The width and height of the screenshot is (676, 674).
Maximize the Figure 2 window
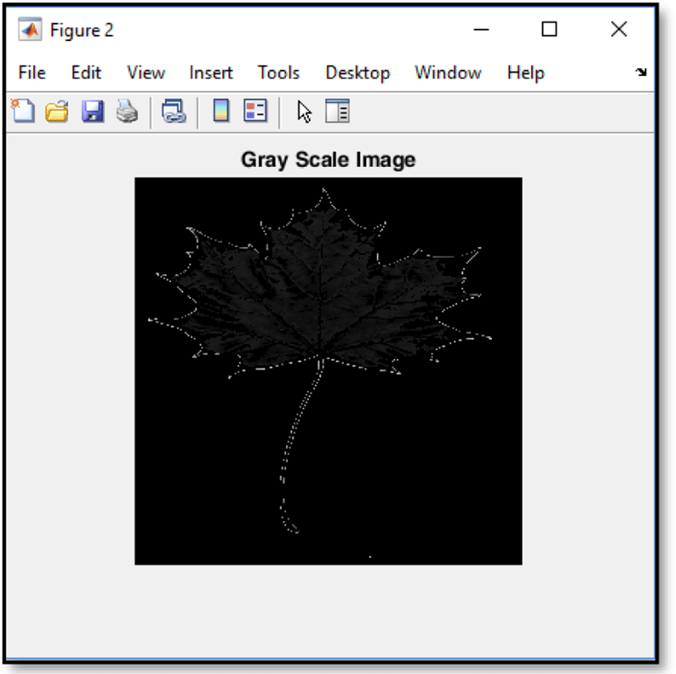coord(549,29)
